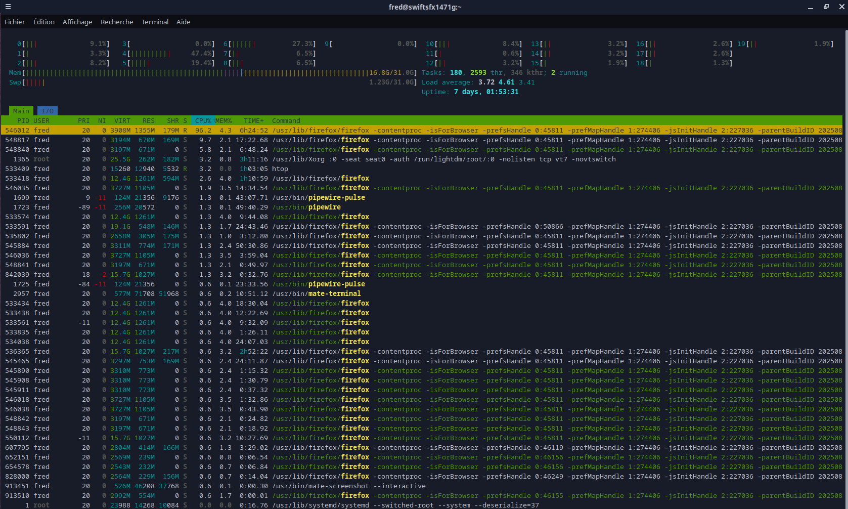Select process row PID 536365
Screen dimensions: 848x509
point(422,352)
